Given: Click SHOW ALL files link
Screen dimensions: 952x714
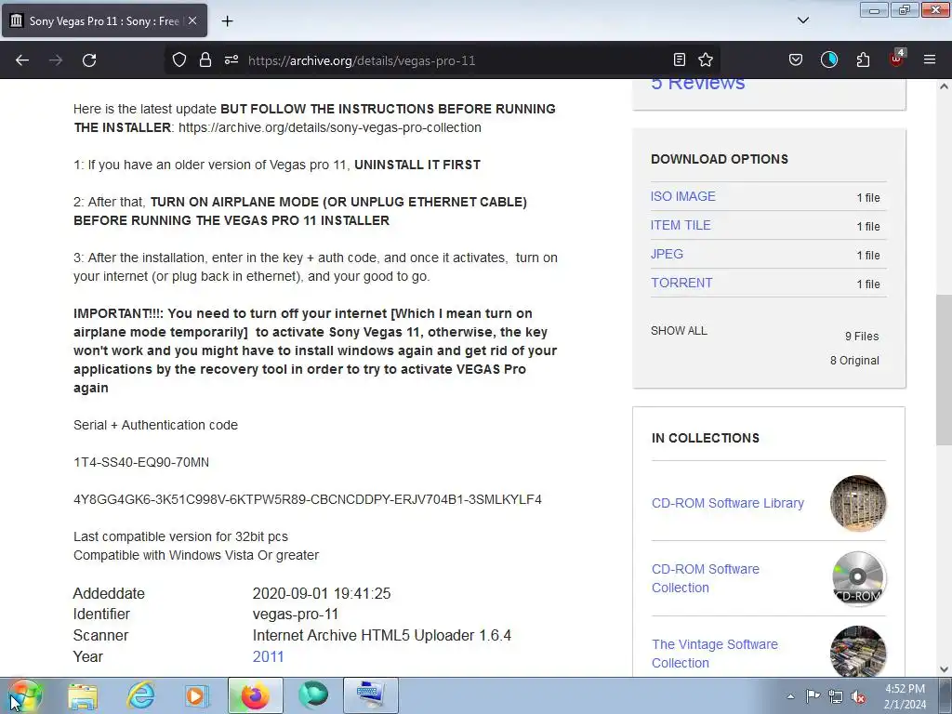Looking at the screenshot, I should coord(679,331).
